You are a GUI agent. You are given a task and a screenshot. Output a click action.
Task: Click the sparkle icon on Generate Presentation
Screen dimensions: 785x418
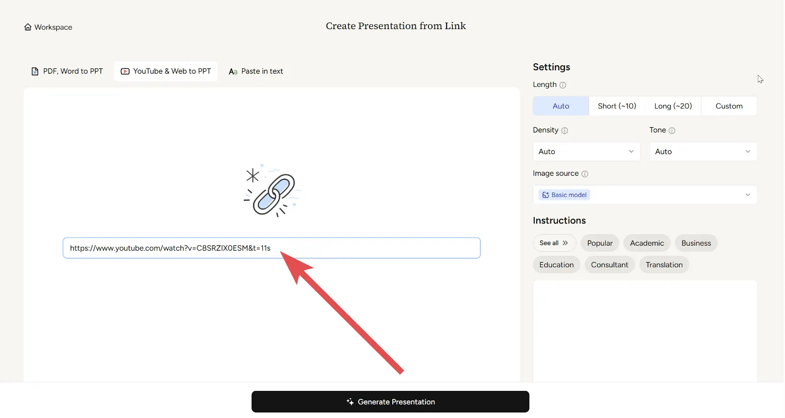[350, 402]
